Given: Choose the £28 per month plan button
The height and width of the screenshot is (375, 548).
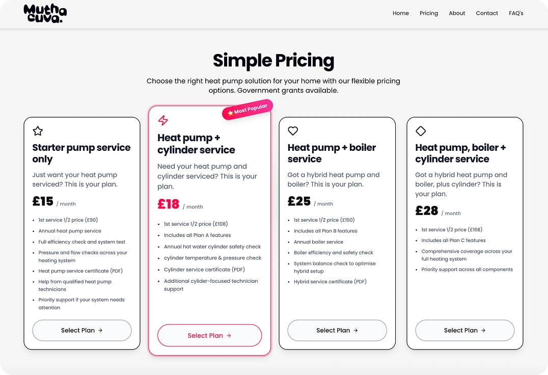Looking at the screenshot, I should 464,330.
